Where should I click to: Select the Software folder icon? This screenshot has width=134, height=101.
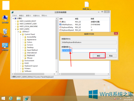[x=23, y=71]
